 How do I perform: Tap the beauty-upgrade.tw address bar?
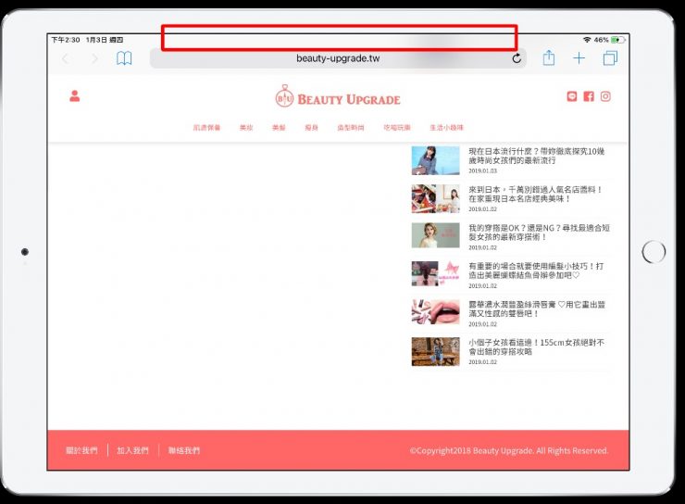(338, 58)
